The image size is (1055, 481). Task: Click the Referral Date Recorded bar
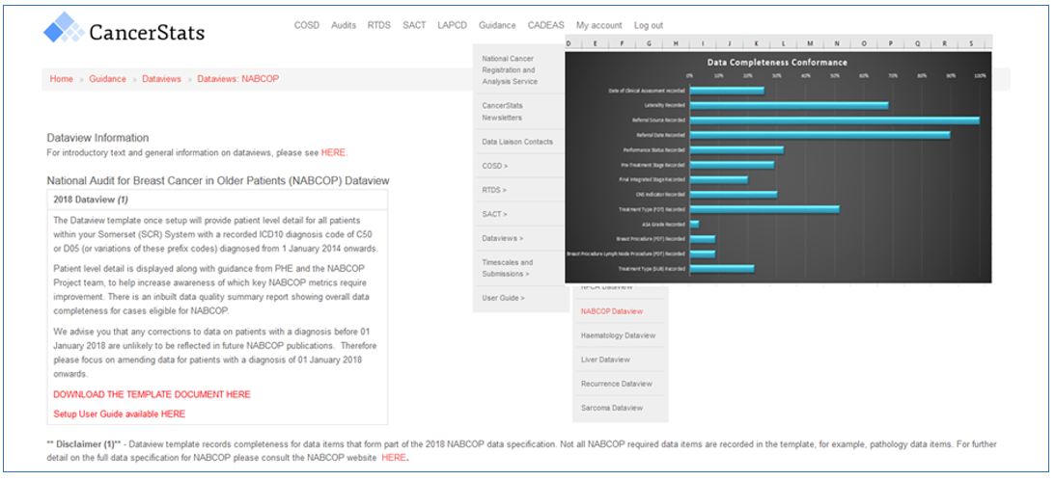[819, 135]
